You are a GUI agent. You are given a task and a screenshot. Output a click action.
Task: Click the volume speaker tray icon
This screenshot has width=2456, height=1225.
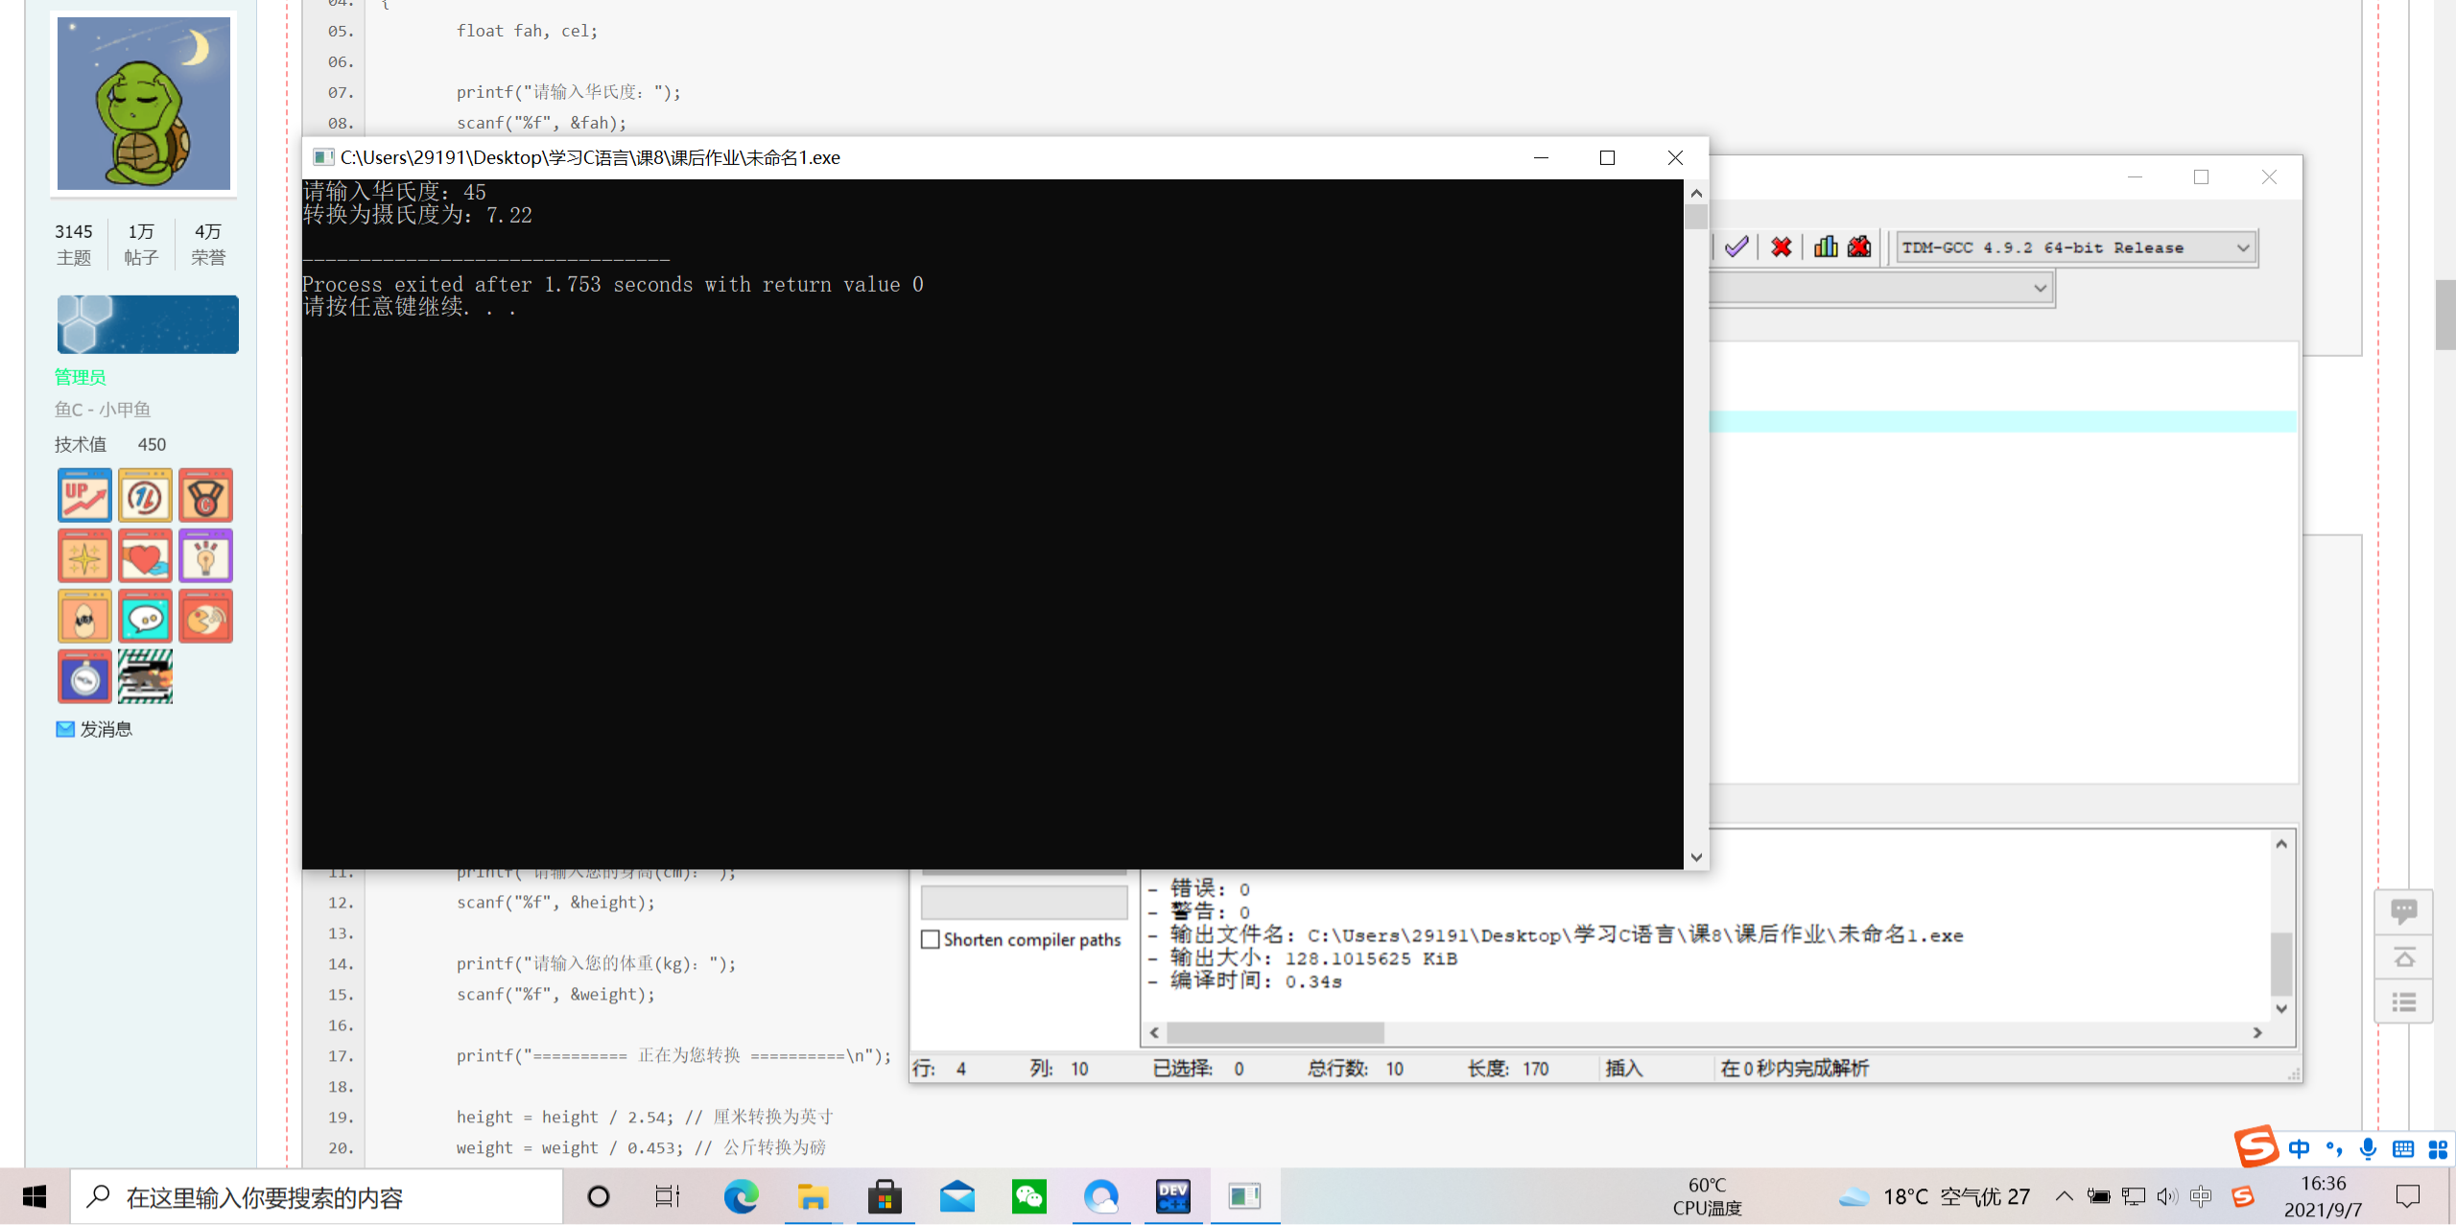(x=2166, y=1196)
